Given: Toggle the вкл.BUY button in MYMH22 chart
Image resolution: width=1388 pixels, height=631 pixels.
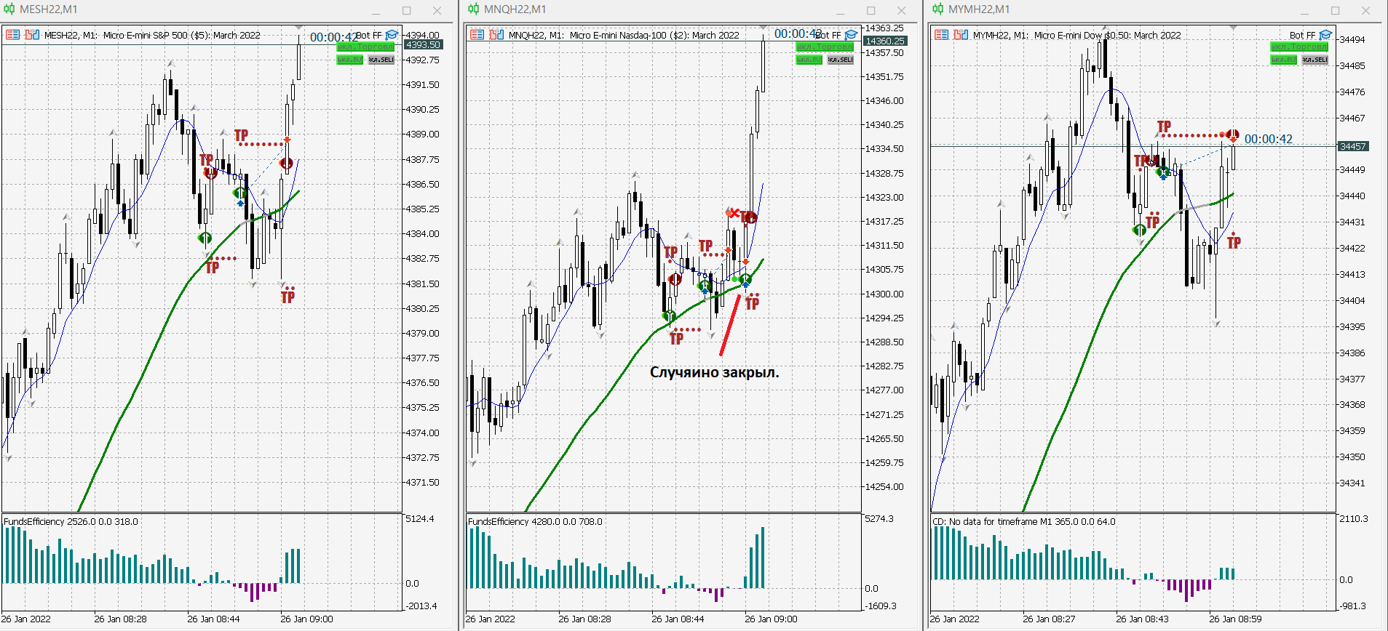Looking at the screenshot, I should click(x=1284, y=60).
